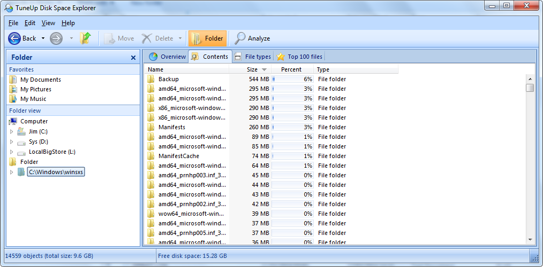The width and height of the screenshot is (543, 267).
Task: Click the blue Back arrow icon
Action: click(x=14, y=38)
